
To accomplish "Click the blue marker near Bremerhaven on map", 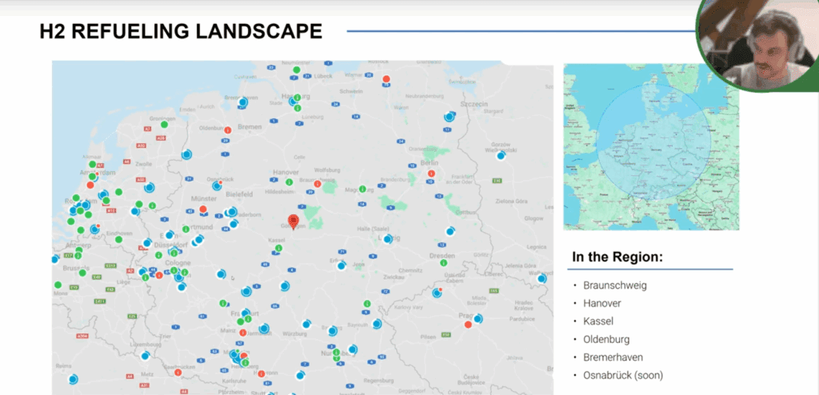I will (242, 102).
